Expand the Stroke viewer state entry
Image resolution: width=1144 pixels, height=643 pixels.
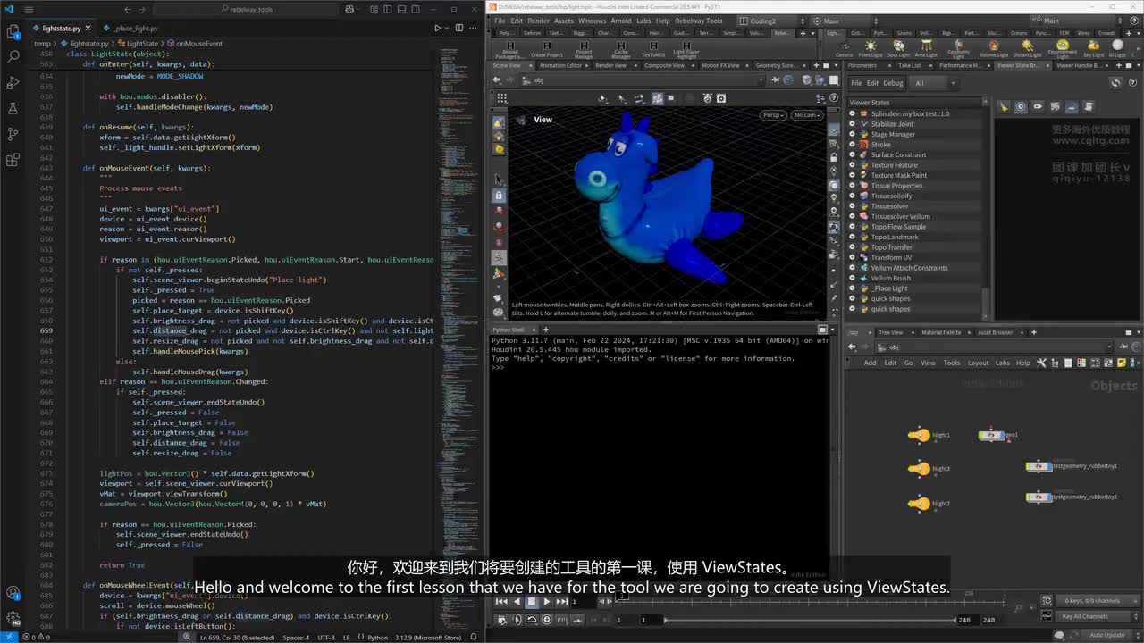tap(852, 145)
